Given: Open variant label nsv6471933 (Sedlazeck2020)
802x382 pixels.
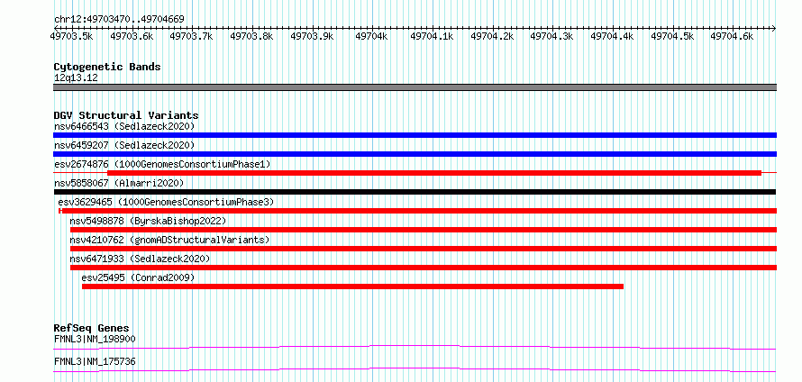Looking at the screenshot, I should coord(140,259).
